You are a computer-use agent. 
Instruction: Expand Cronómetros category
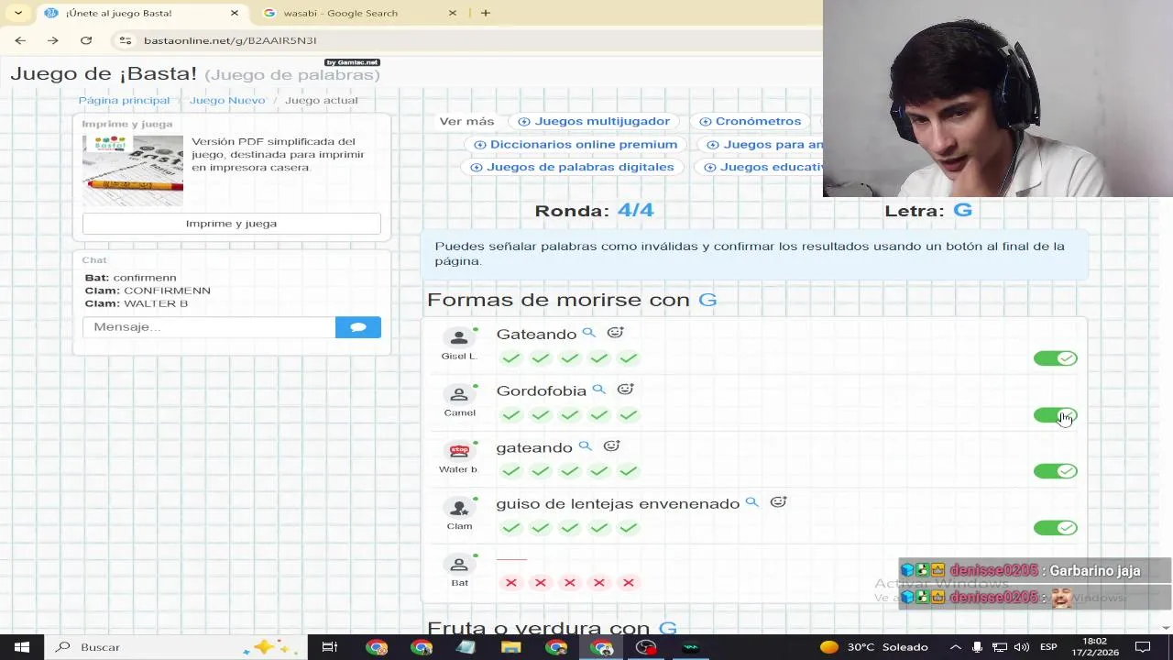click(750, 121)
